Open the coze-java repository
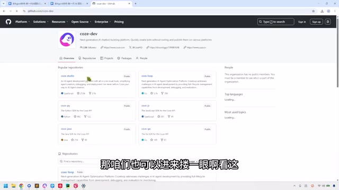This screenshot has height=190, width=339. [x=66, y=129]
